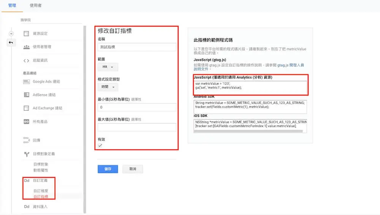
Task: Select the JavaScript analytics.js code box
Action: pos(250,87)
